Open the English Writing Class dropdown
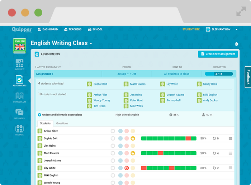 [x=91, y=44]
